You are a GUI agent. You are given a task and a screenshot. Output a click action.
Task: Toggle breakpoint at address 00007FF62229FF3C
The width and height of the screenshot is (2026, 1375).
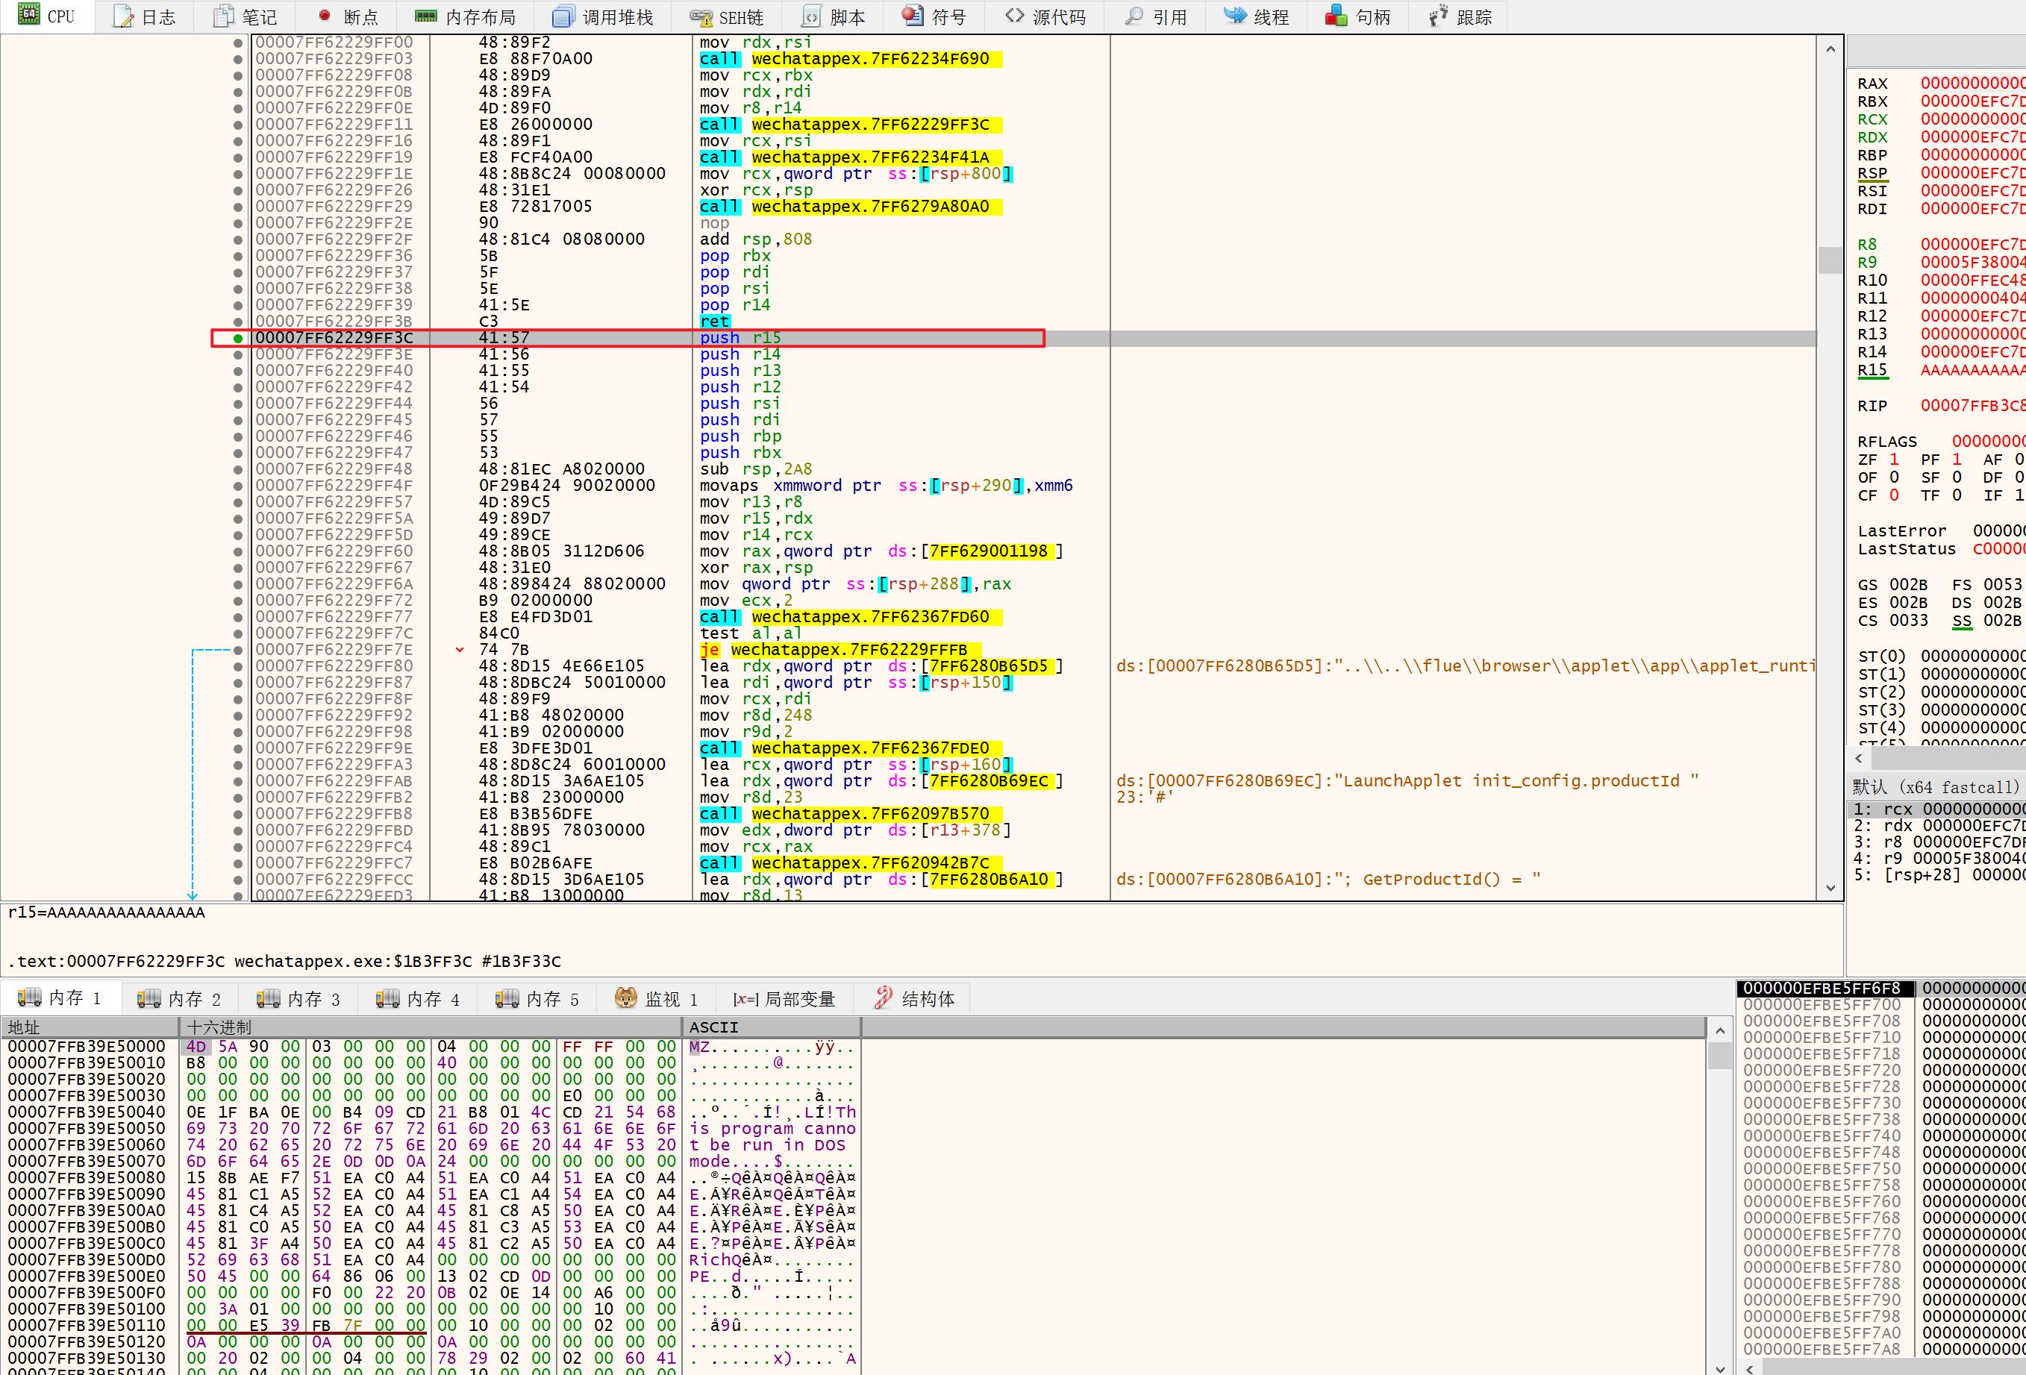point(238,338)
